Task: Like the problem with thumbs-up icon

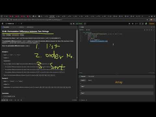Action: coord(4,100)
